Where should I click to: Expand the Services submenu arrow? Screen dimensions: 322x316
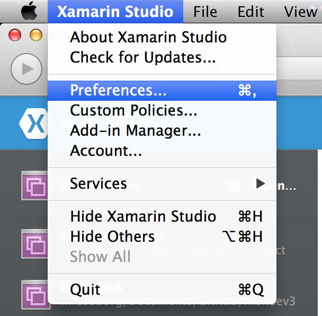coord(261,183)
